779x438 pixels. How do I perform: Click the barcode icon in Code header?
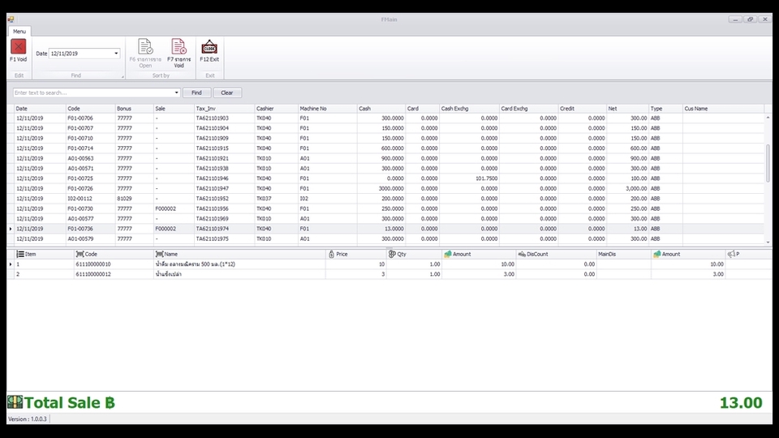tap(80, 254)
